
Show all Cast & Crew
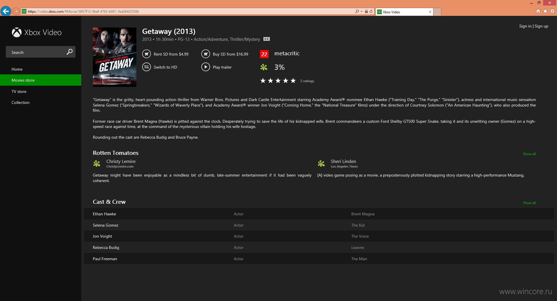(x=529, y=203)
